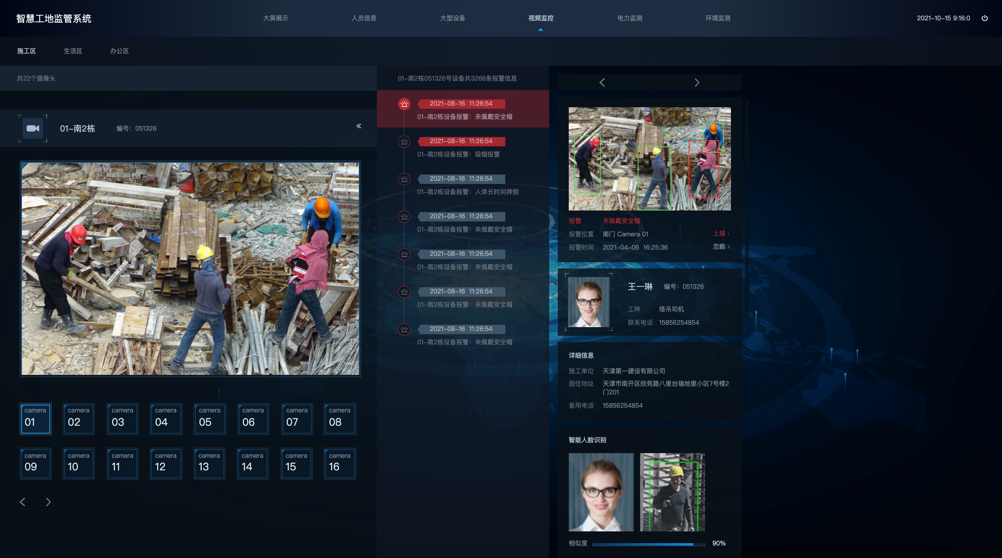Viewport: 1002px width, 558px height.
Task: Collapse camera panel with double-chevron icon
Action: point(359,126)
